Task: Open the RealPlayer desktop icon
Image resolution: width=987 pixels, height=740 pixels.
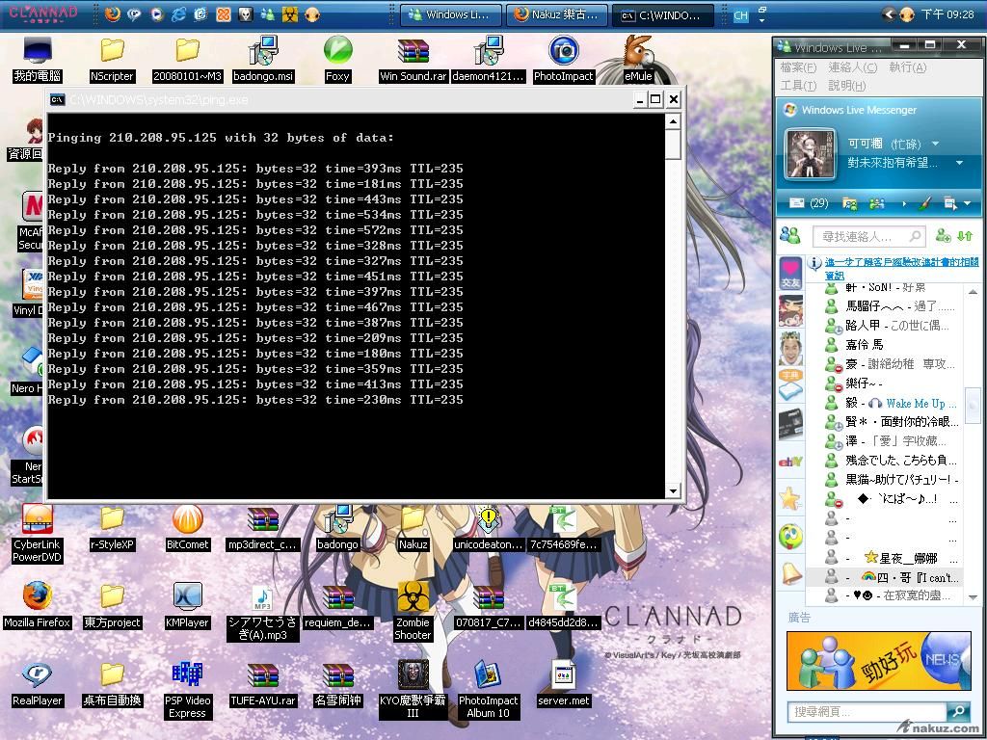Action: pyautogui.click(x=38, y=684)
